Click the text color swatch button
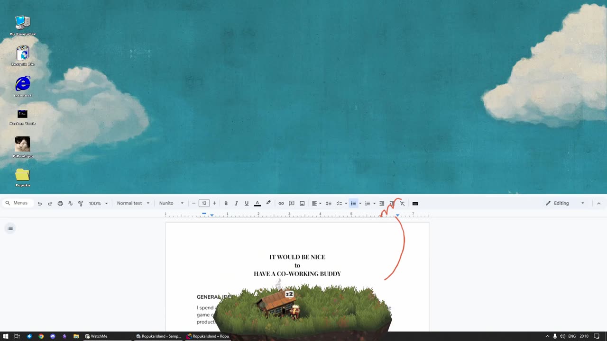 click(x=258, y=204)
